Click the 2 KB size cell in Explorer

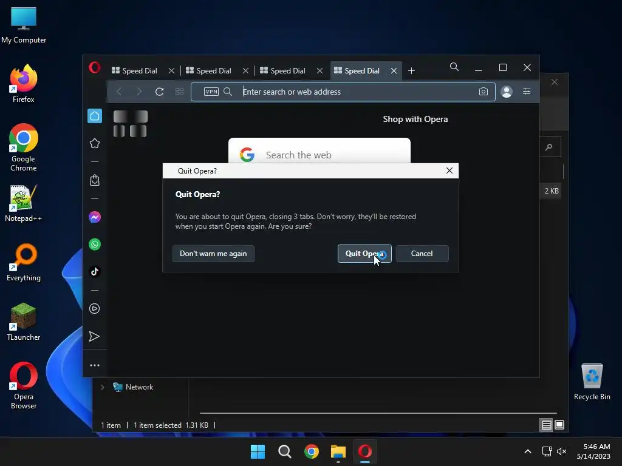point(552,191)
